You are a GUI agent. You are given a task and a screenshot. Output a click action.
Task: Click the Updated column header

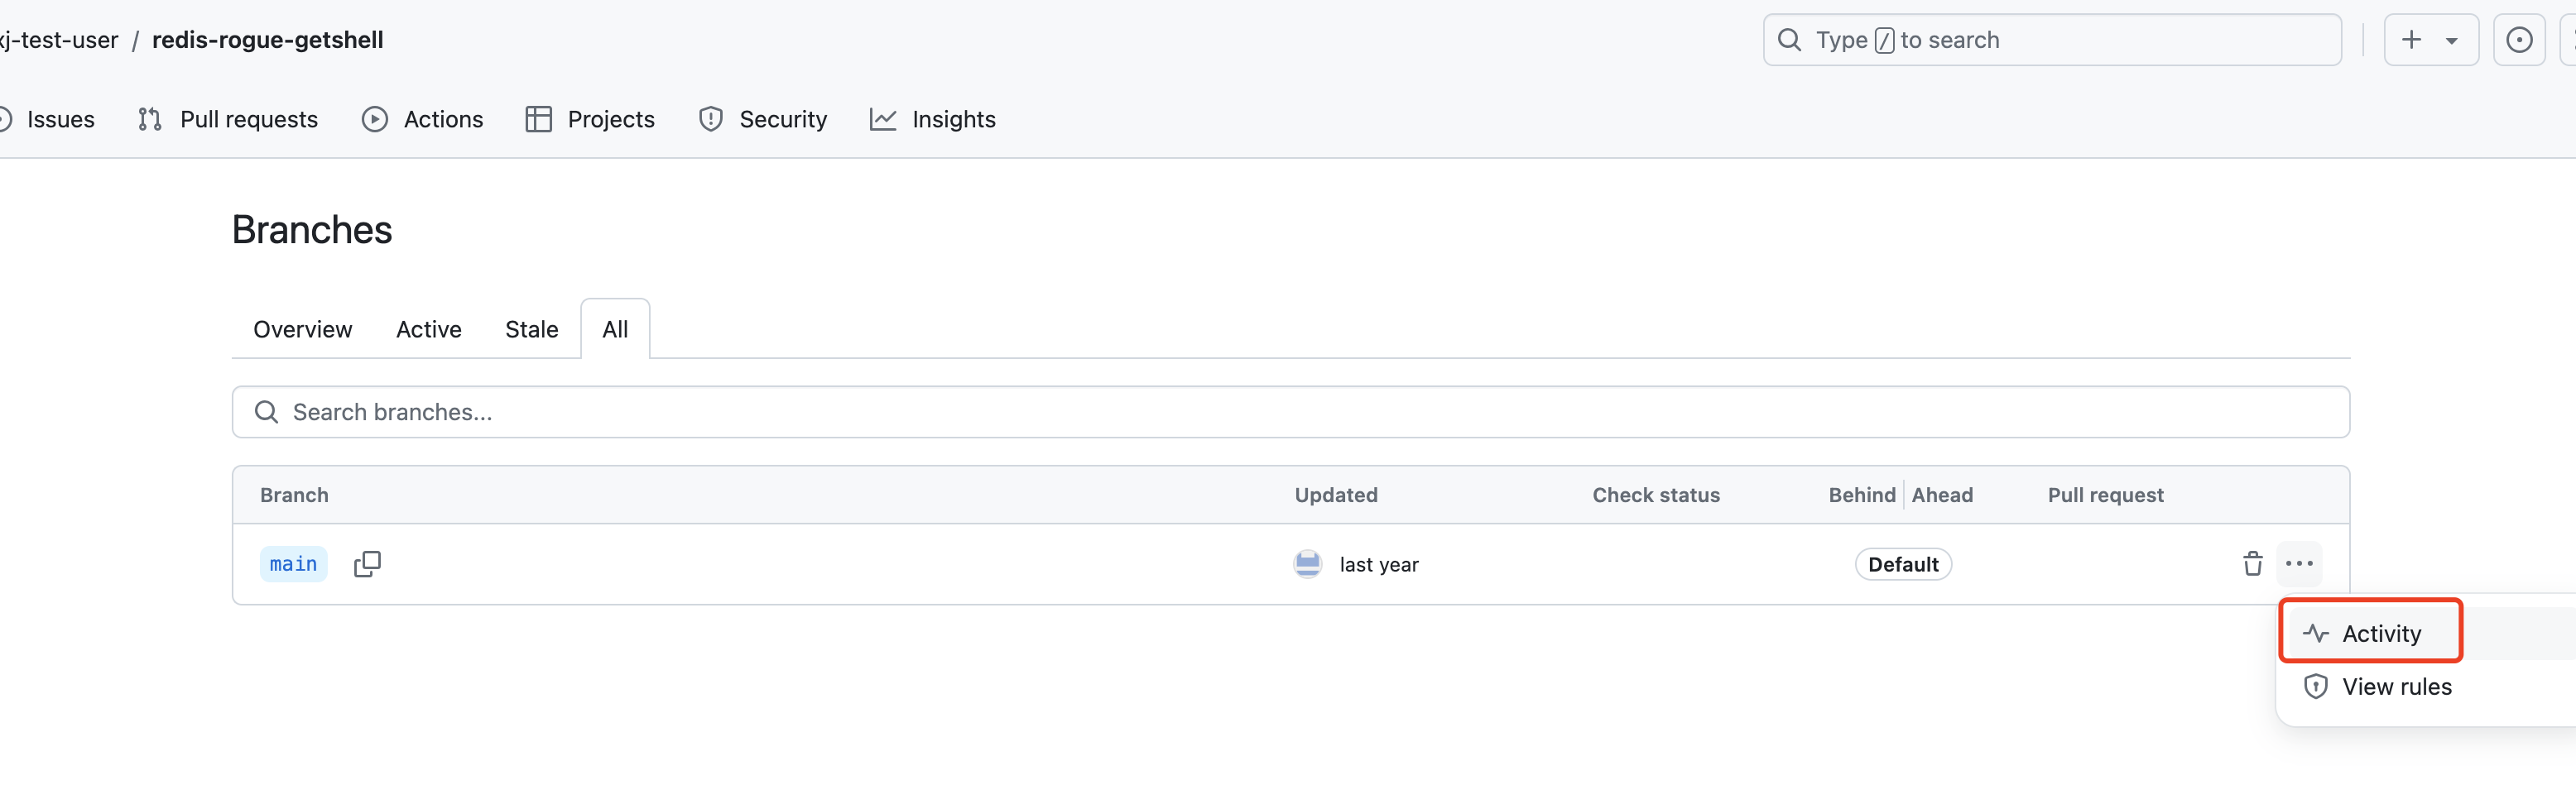point(1336,495)
